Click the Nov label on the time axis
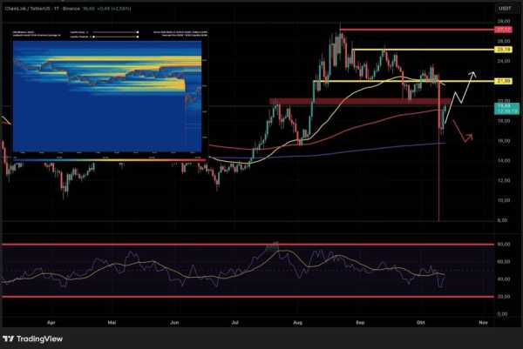Image resolution: width=523 pixels, height=349 pixels. 482,321
